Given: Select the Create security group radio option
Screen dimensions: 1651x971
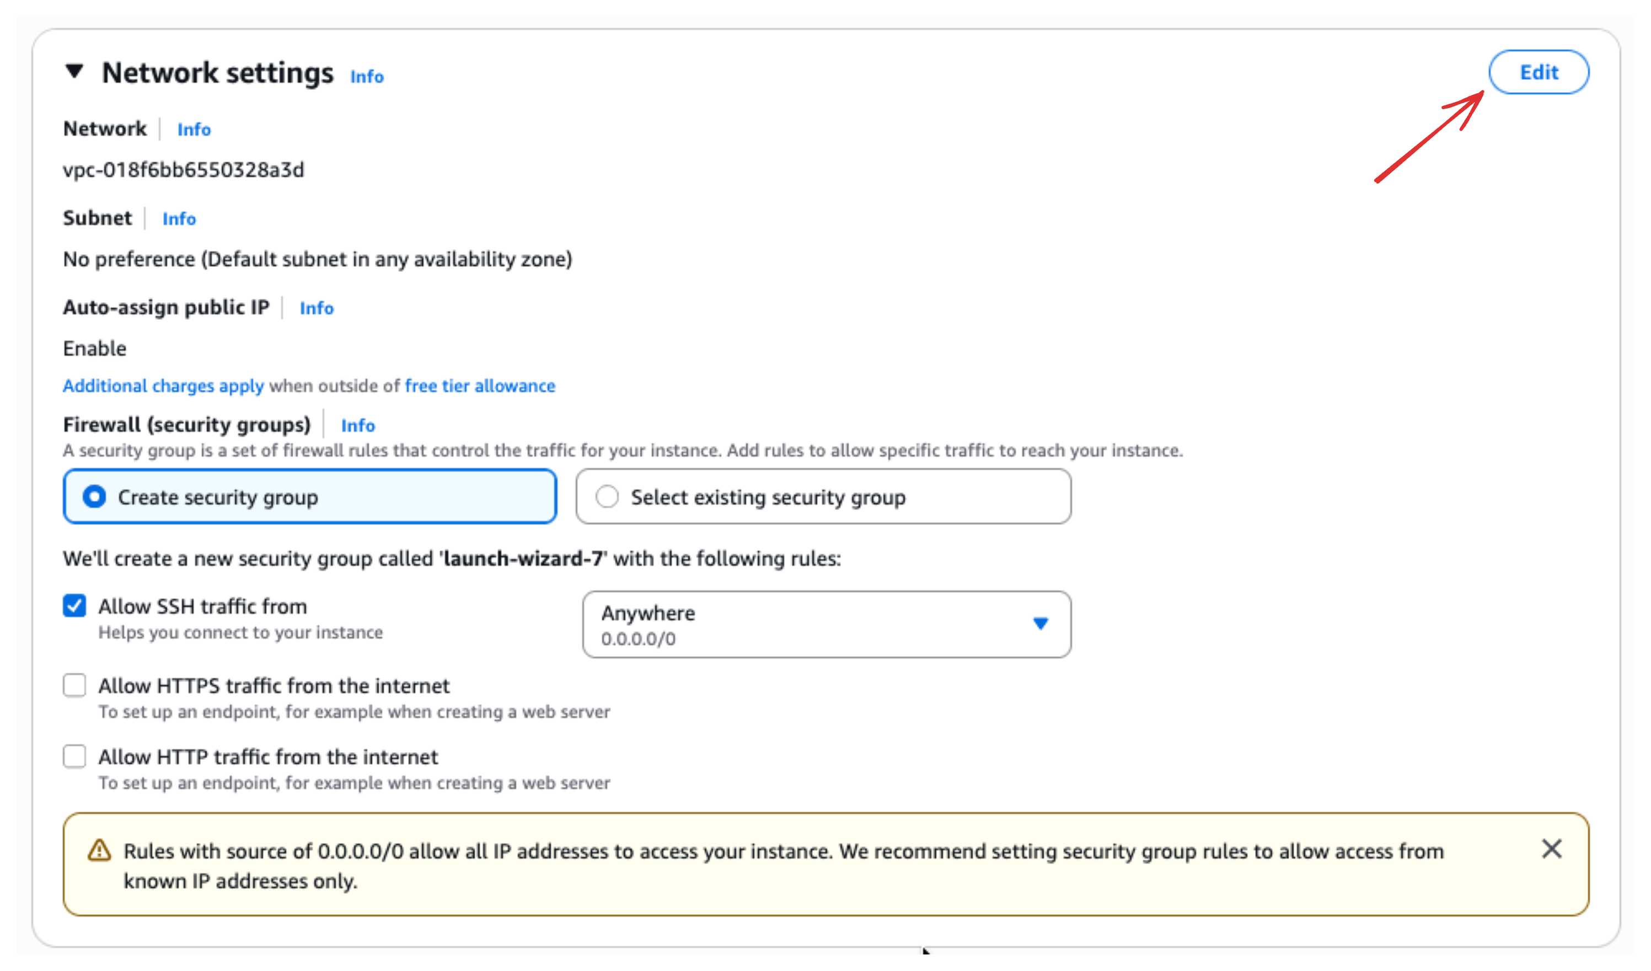Looking at the screenshot, I should (x=310, y=497).
